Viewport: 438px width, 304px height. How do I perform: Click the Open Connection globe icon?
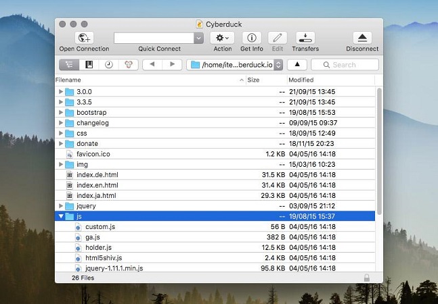point(84,38)
